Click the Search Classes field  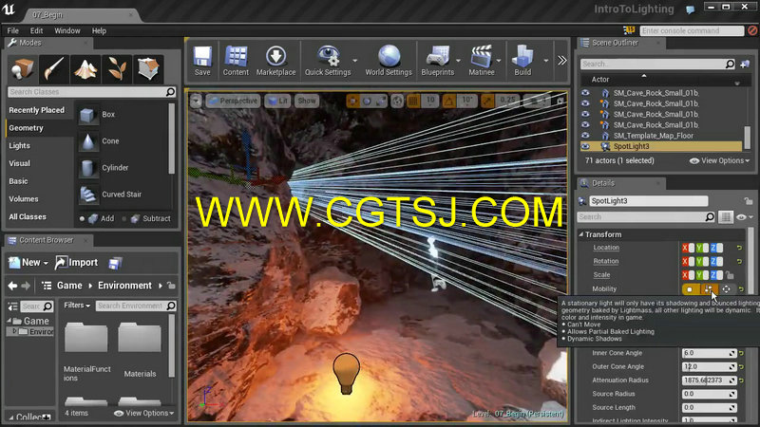pyautogui.click(x=91, y=92)
